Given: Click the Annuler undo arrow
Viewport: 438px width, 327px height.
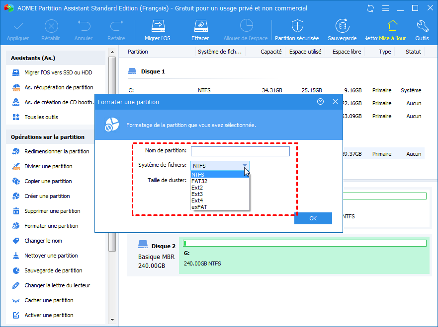Looking at the screenshot, I should coord(84,26).
